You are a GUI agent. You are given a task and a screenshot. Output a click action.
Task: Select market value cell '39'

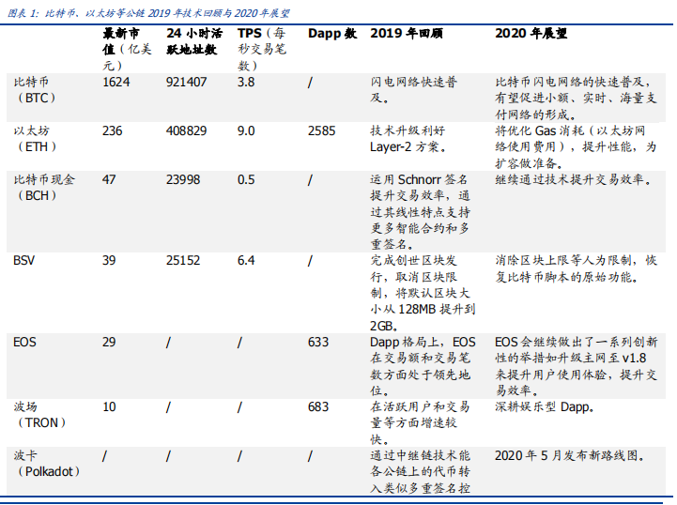click(x=109, y=261)
